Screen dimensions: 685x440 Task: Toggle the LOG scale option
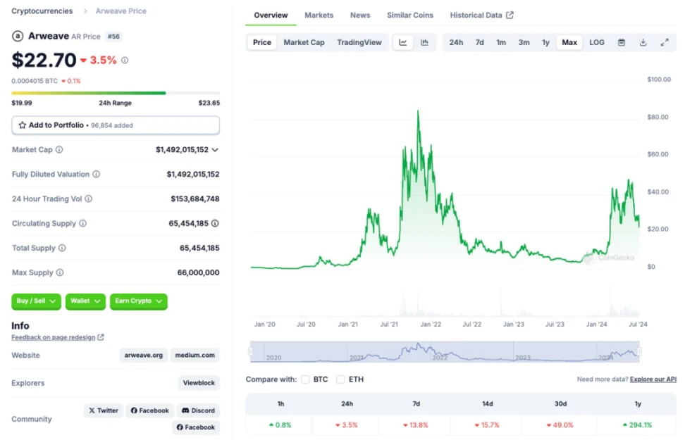[x=597, y=42]
